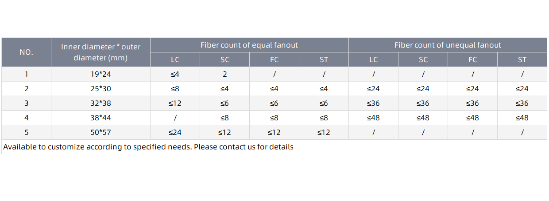Screen dimensions: 549x201
Task: Select the ≤24 LC cell in row 5
Action: coord(175,132)
